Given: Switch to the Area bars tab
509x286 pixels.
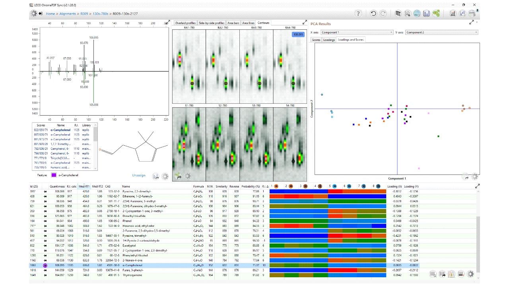Looking at the screenshot, I should click(233, 23).
